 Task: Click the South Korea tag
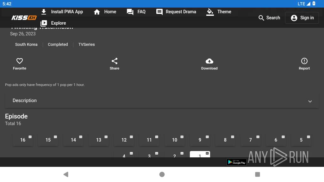tap(26, 44)
